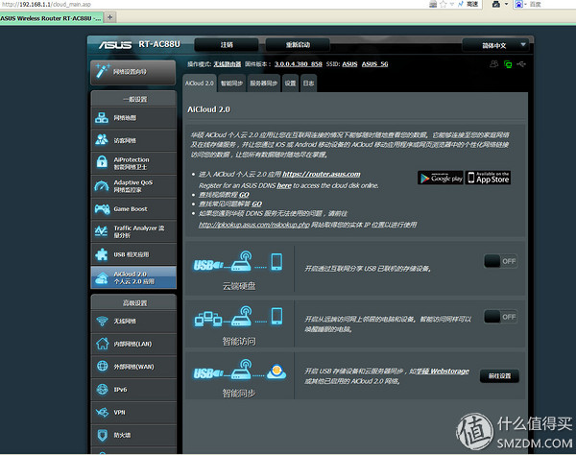Click the Logout button
This screenshot has height=455, width=576.
pos(227,45)
